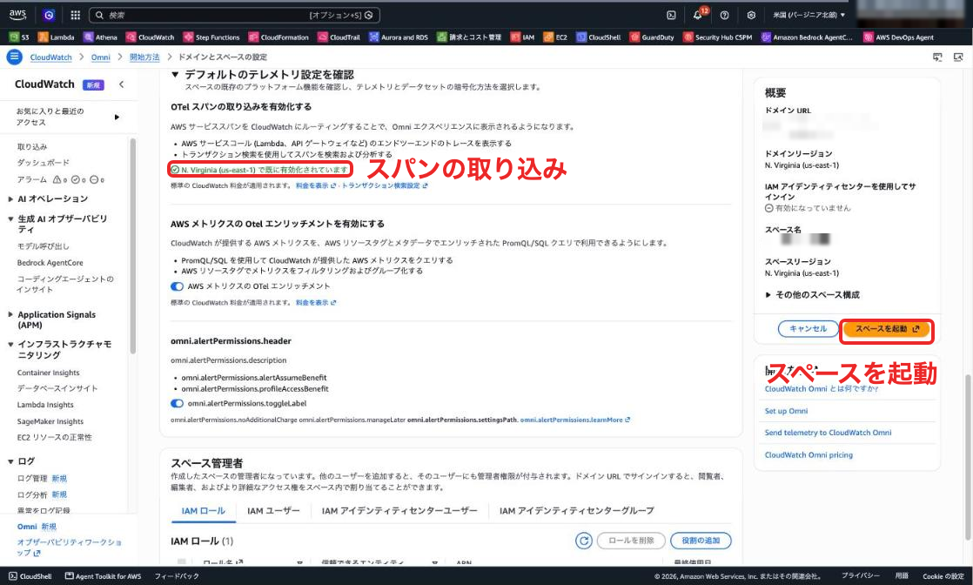Open the EC2 favorite shortcut
Screen dimensions: 973x585
pyautogui.click(x=554, y=37)
